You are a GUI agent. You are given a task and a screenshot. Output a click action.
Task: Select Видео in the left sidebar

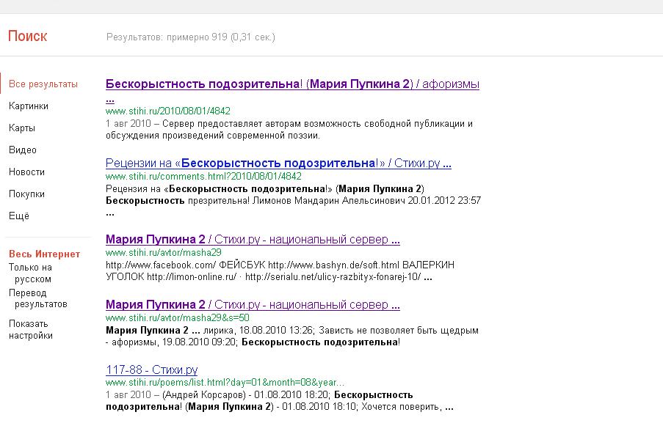[x=23, y=150]
